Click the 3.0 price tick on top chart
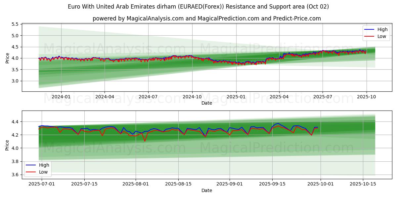 point(15,81)
